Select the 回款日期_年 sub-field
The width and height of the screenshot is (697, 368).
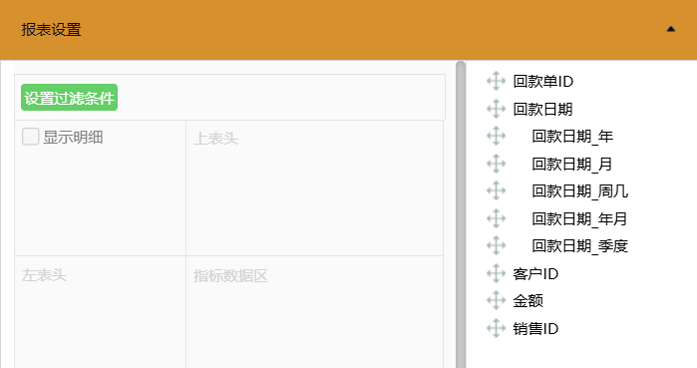572,136
